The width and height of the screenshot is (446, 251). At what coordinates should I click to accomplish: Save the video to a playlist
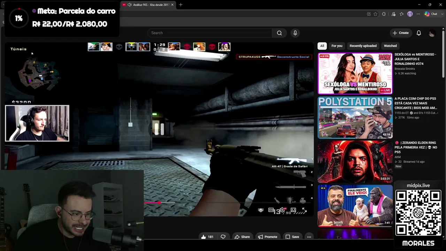[292, 237]
